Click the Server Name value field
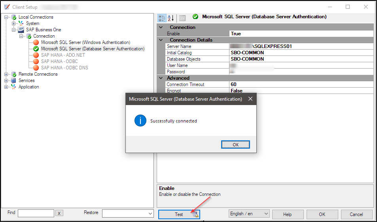This screenshot has width=377, height=222. [x=301, y=46]
